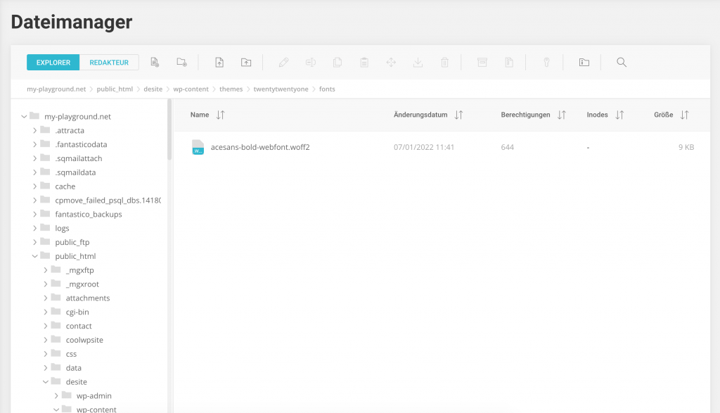Viewport: 720px width, 413px height.
Task: Click the new file icon
Action: click(x=155, y=62)
